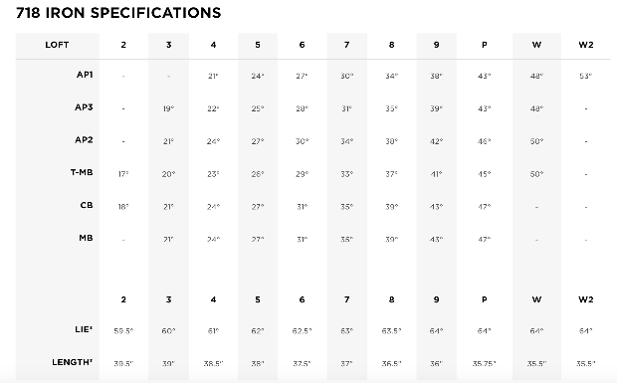Click the 39.5" length value for 2-iron
Screen dimensions: 617x383
tap(123, 364)
